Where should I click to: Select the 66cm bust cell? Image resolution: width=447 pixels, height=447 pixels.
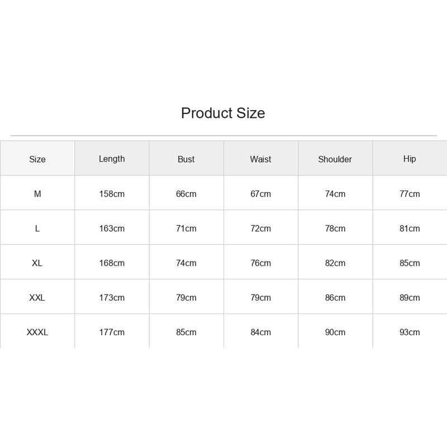(x=186, y=194)
